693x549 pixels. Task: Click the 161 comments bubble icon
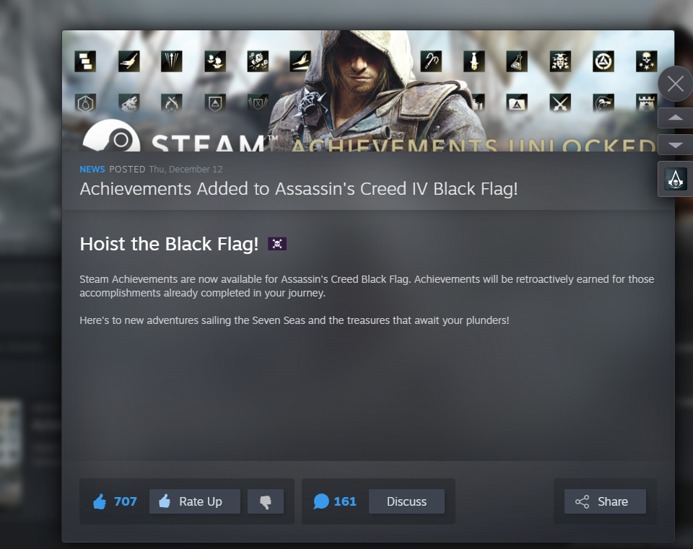click(321, 501)
